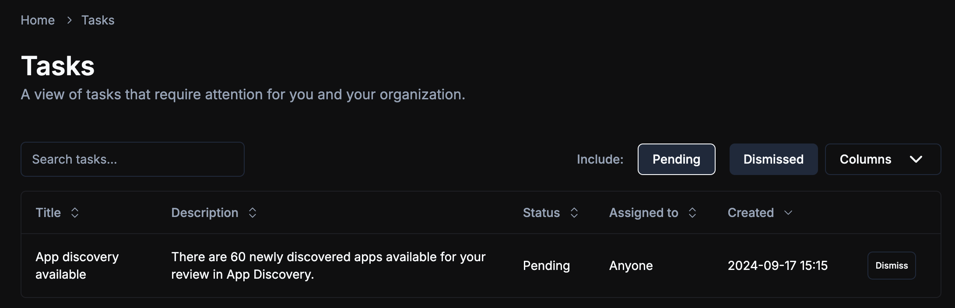Click the Description column header label
Image resolution: width=955 pixels, height=308 pixels.
tap(205, 213)
